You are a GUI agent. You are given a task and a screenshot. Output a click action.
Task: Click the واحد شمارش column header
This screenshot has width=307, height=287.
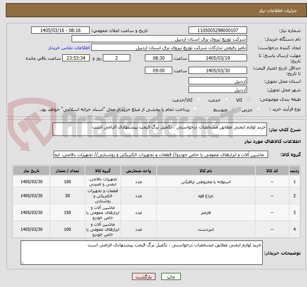pyautogui.click(x=138, y=171)
